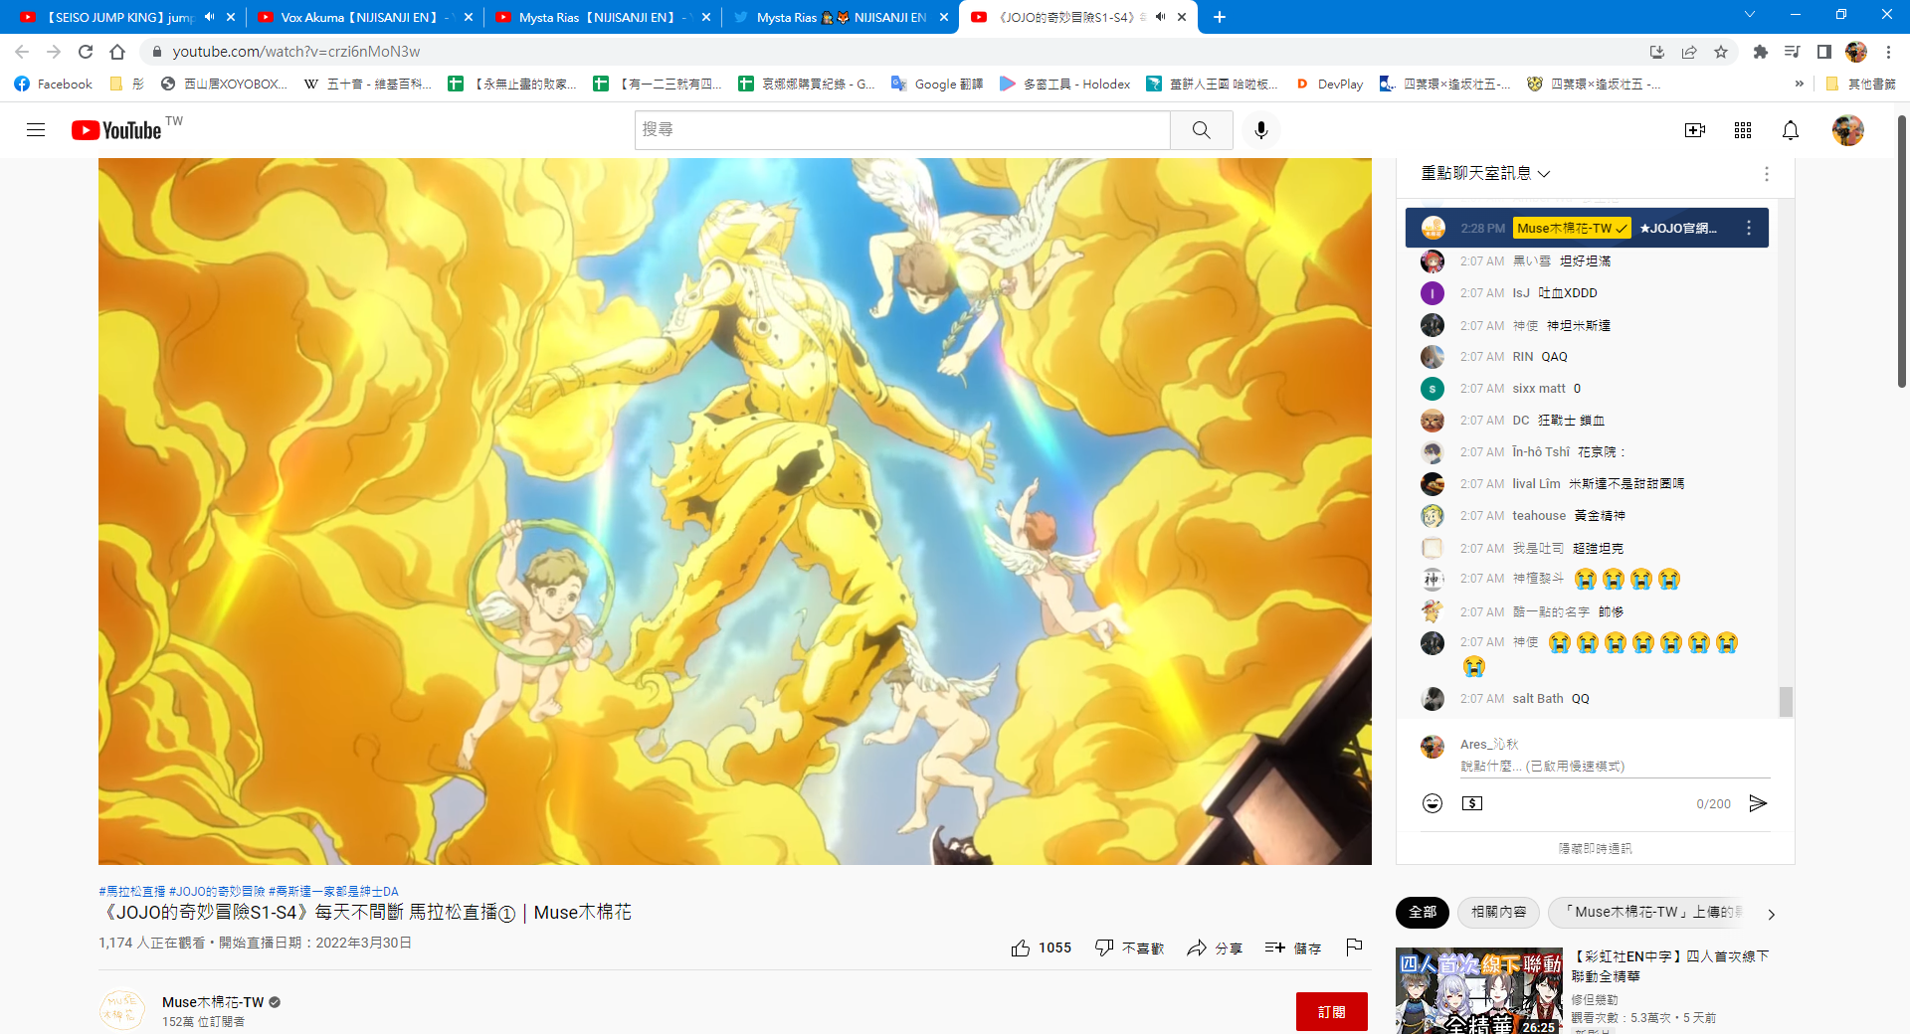
Task: Open Google 翻譯 bookmark
Action: pos(937,85)
